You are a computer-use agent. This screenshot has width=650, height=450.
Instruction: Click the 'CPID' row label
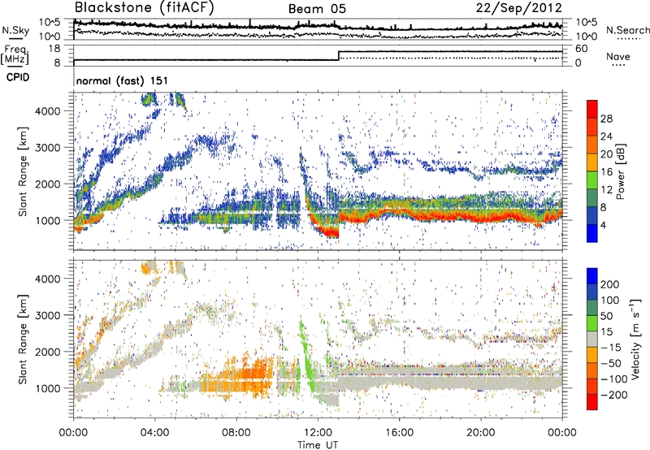[18, 77]
